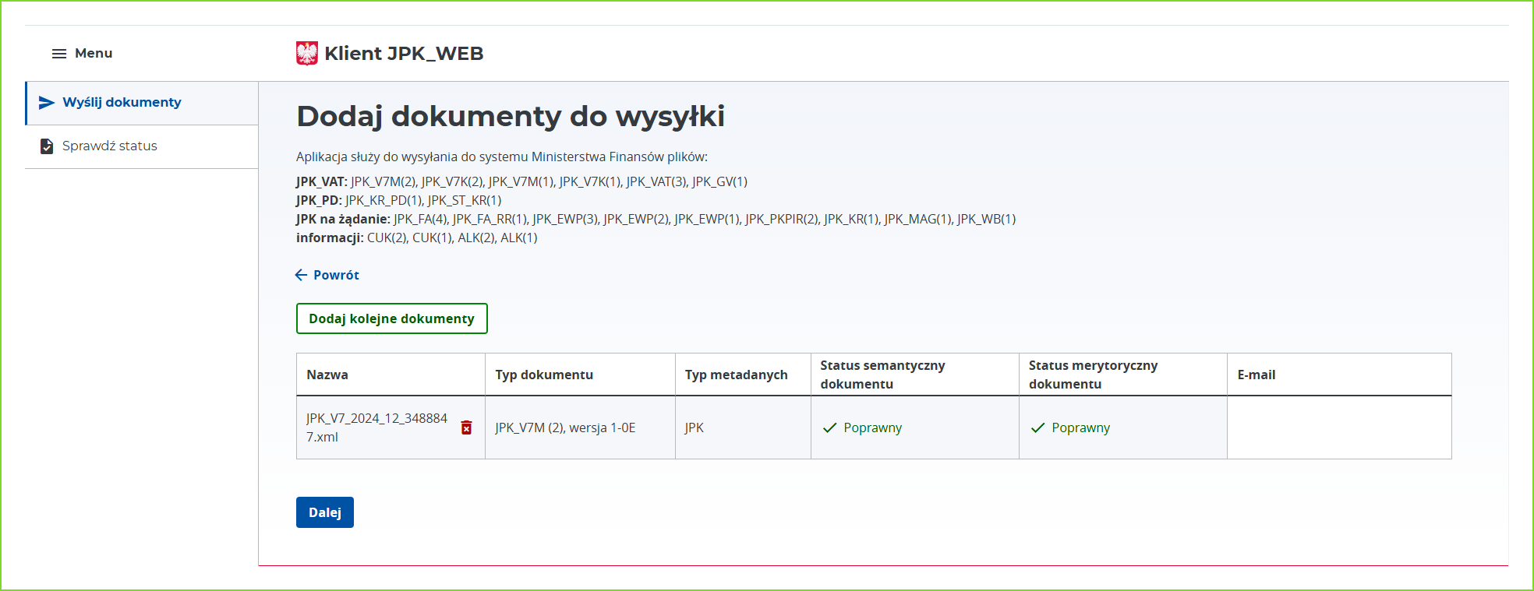The image size is (1534, 591).
Task: Delete file JPK_V7_2024_12 with trash icon
Action: (466, 427)
